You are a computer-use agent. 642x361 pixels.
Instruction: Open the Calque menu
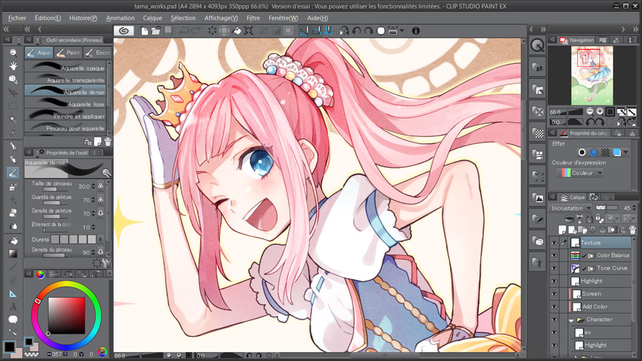[x=152, y=18]
